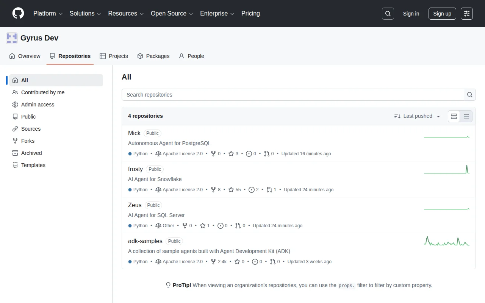Screen dimensions: 485x303
Task: Filter by Forks in sidebar
Action: click(x=56, y=141)
